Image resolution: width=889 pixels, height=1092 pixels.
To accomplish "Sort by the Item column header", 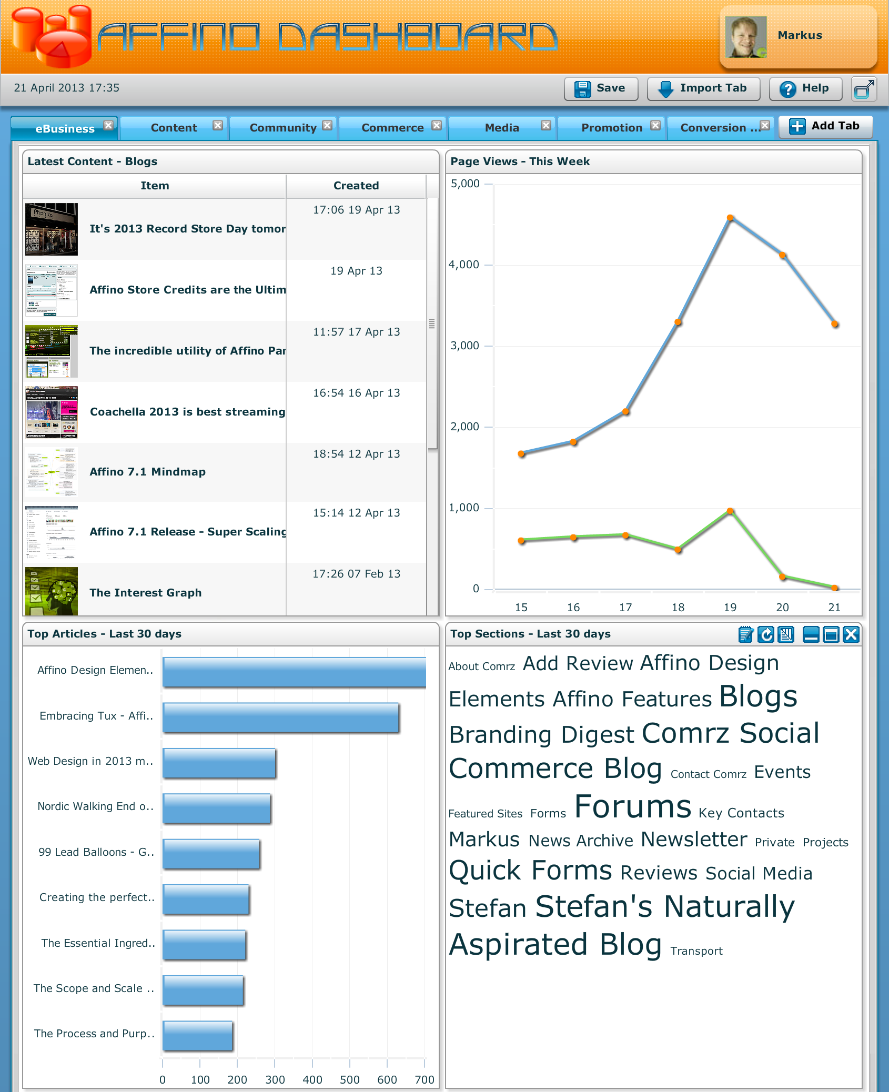I will pyautogui.click(x=155, y=186).
